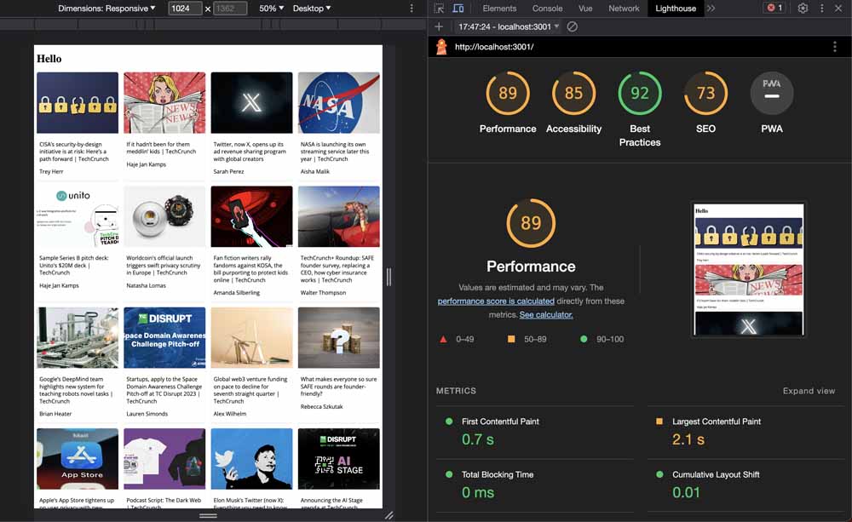The width and height of the screenshot is (852, 522).
Task: Open the Desktop device type dropdown
Action: pyautogui.click(x=312, y=9)
